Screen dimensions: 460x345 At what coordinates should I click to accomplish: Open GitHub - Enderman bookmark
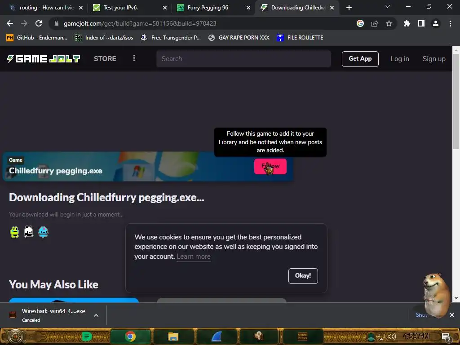[37, 38]
